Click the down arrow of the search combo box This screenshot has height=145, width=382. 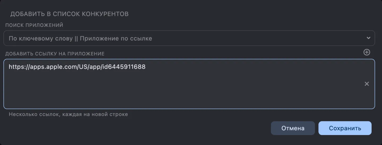click(x=368, y=38)
